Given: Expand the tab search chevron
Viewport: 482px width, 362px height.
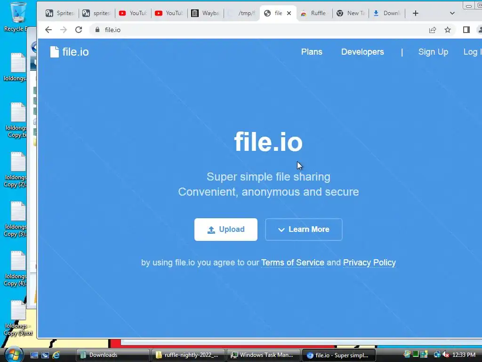Looking at the screenshot, I should click(452, 13).
